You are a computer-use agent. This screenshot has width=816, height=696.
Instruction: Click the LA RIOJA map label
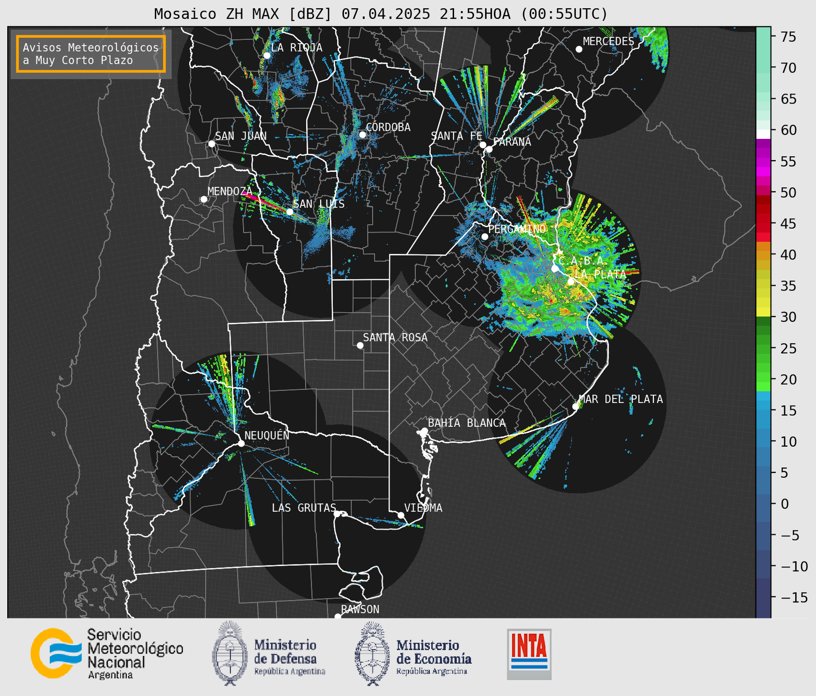(297, 47)
